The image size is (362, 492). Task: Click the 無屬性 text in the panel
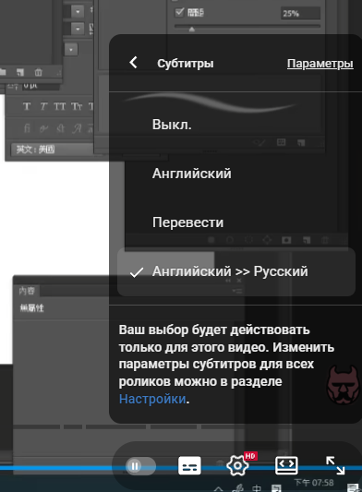tap(31, 308)
